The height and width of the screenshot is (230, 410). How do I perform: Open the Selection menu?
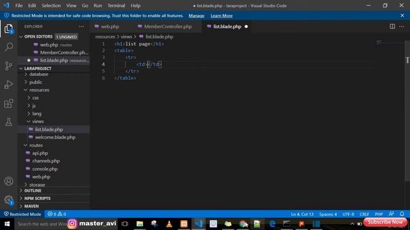(51, 6)
